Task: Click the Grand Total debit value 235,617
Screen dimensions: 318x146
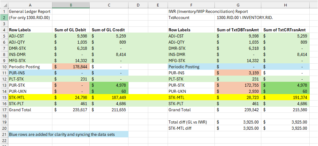Action: click(71, 110)
